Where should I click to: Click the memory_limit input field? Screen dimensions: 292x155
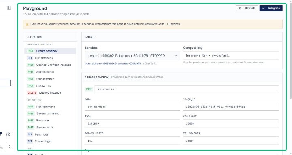(132, 140)
